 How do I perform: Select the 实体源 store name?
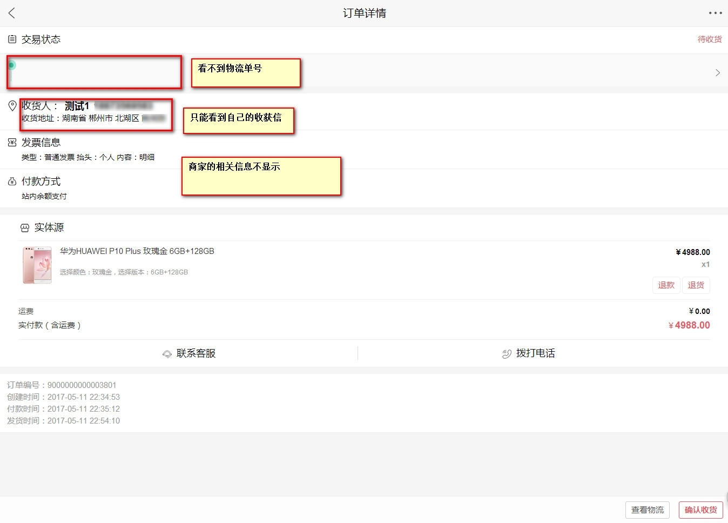(x=49, y=227)
